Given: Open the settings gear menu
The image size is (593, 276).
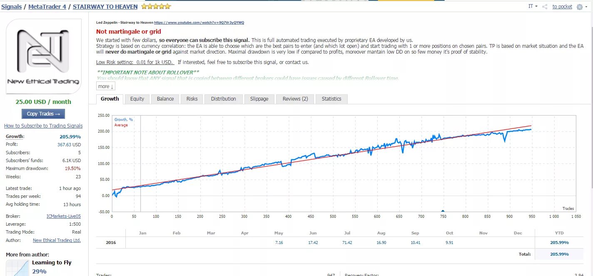Looking at the screenshot, I should pyautogui.click(x=581, y=7).
